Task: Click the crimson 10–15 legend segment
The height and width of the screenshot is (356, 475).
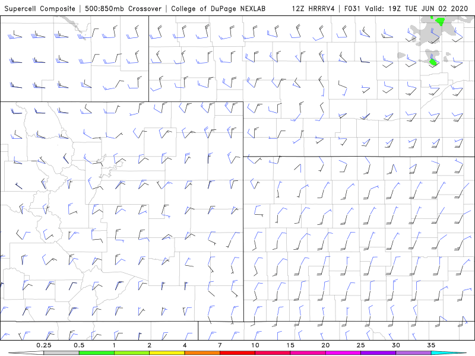Action: click(273, 353)
